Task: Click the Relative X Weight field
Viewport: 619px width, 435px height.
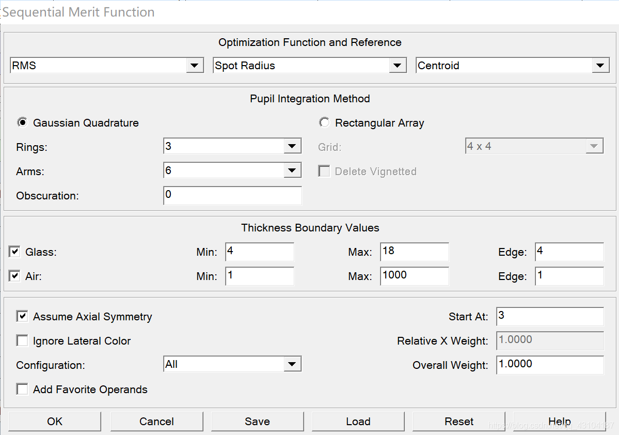Action: coord(550,340)
